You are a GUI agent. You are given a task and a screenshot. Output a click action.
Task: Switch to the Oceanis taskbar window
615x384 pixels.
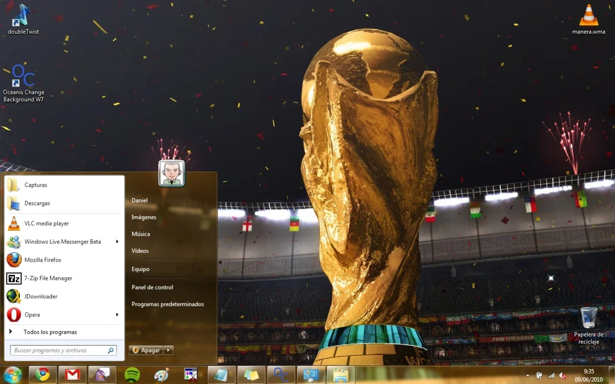(x=281, y=374)
